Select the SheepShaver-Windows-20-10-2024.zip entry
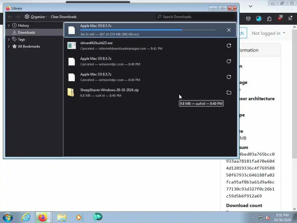The image size is (297, 223). coord(150,93)
